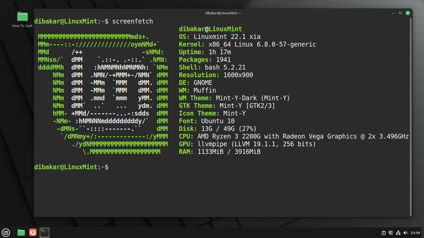
Task: Close the terminal with green X button
Action: point(408,13)
